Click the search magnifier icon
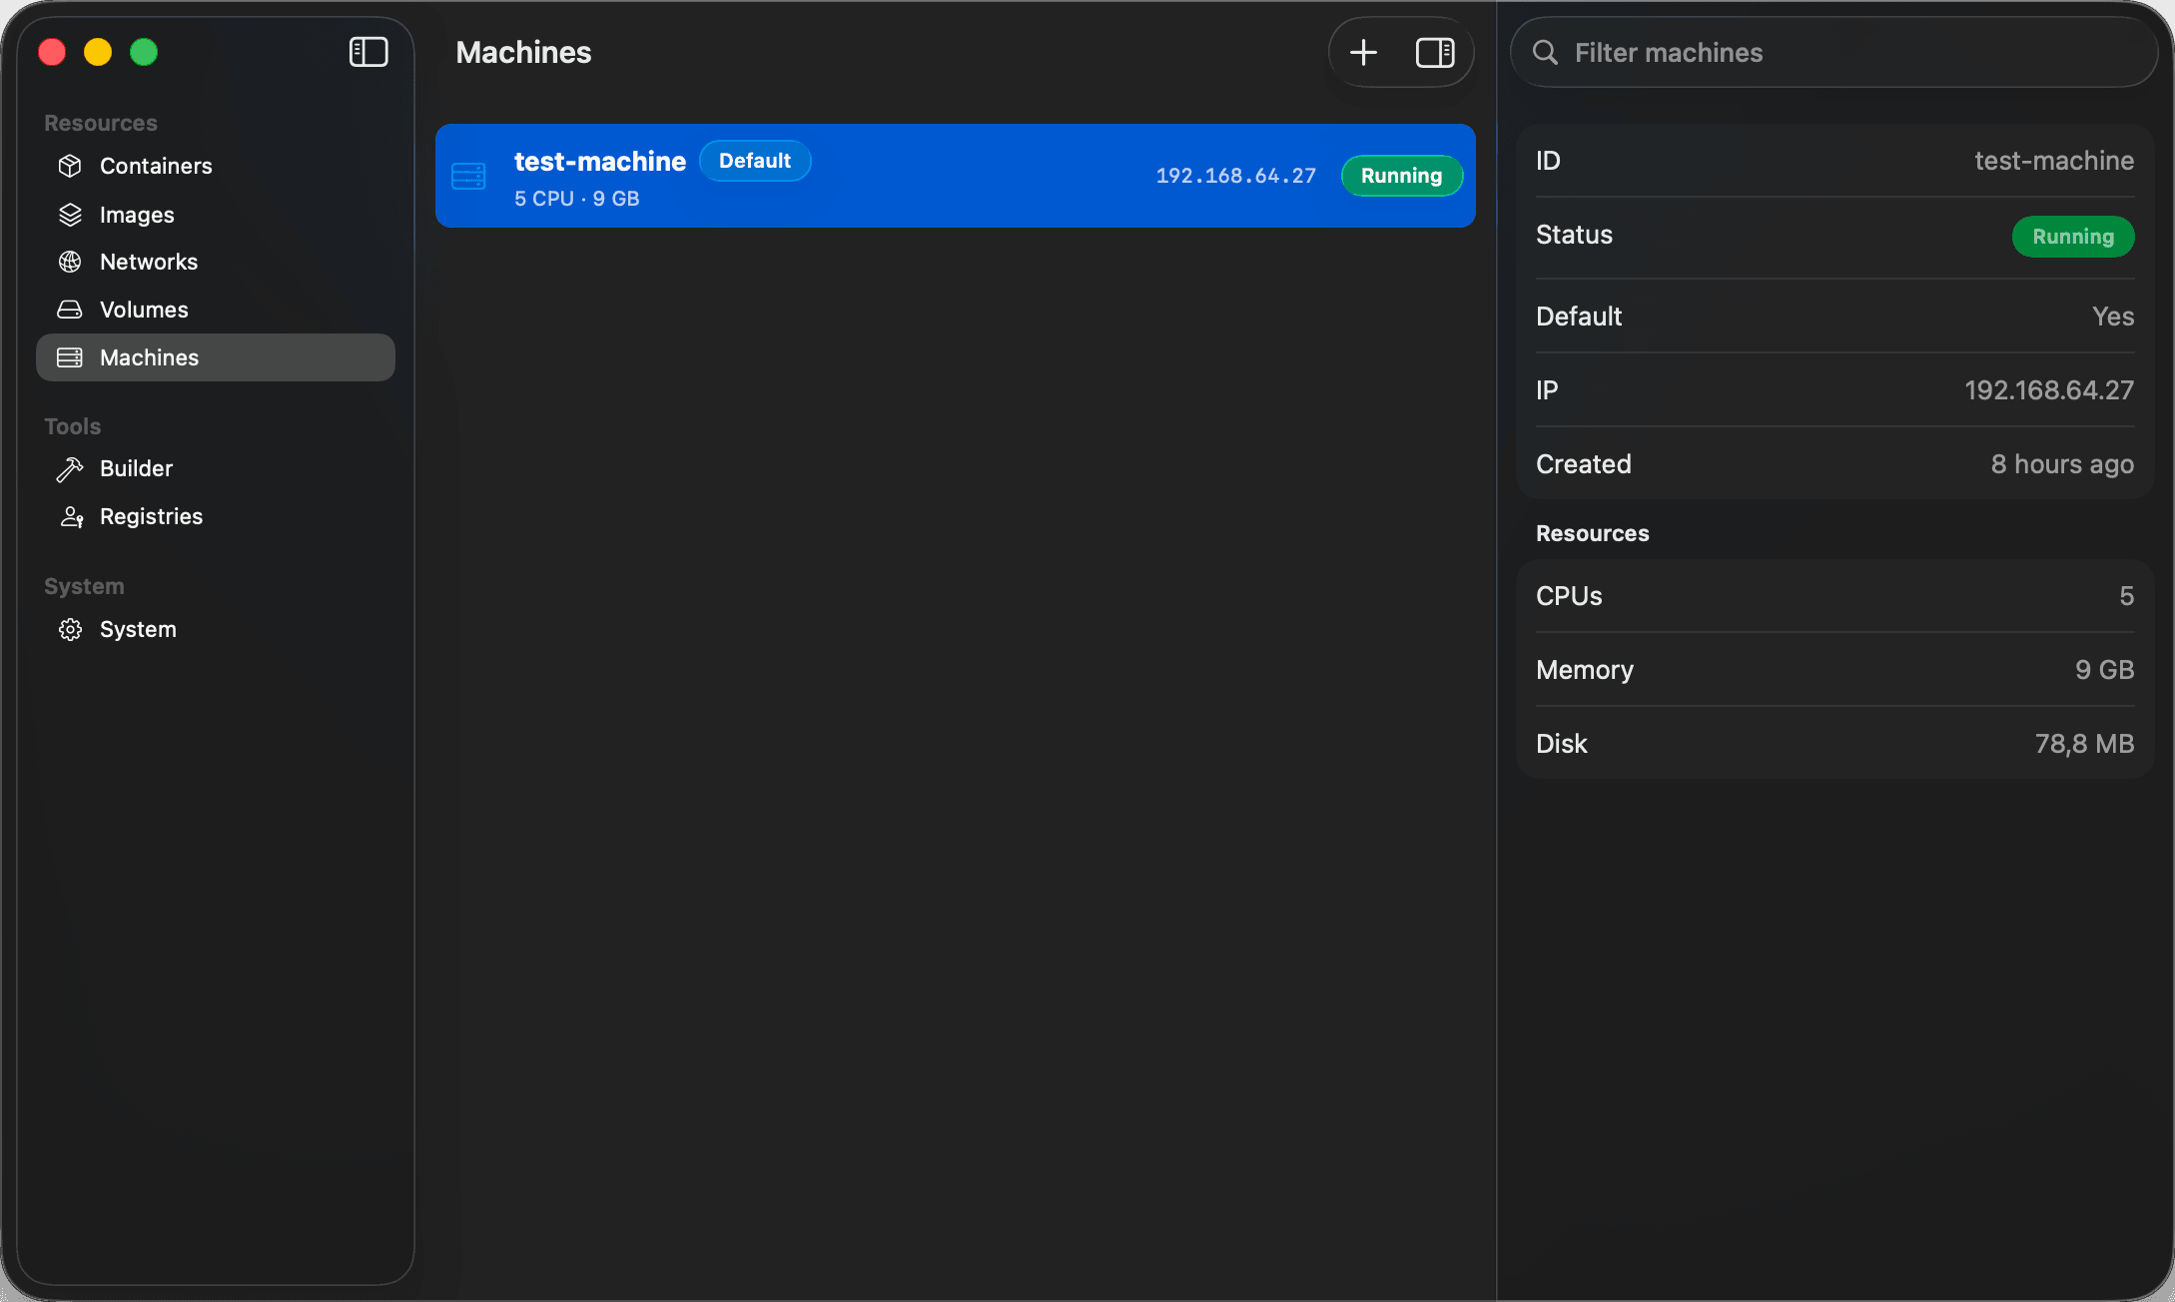The width and height of the screenshot is (2175, 1302). (1545, 52)
